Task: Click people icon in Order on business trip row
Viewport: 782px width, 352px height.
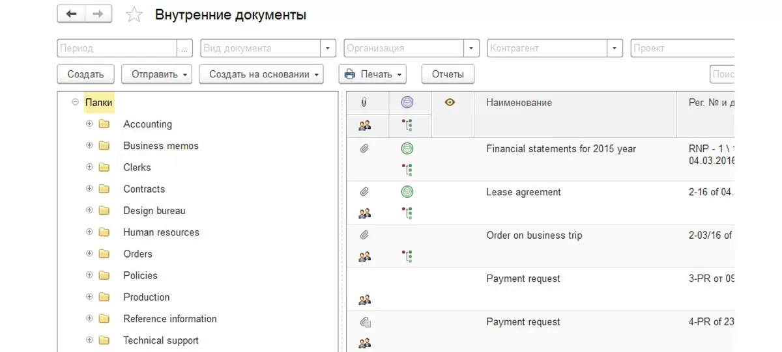Action: point(364,256)
